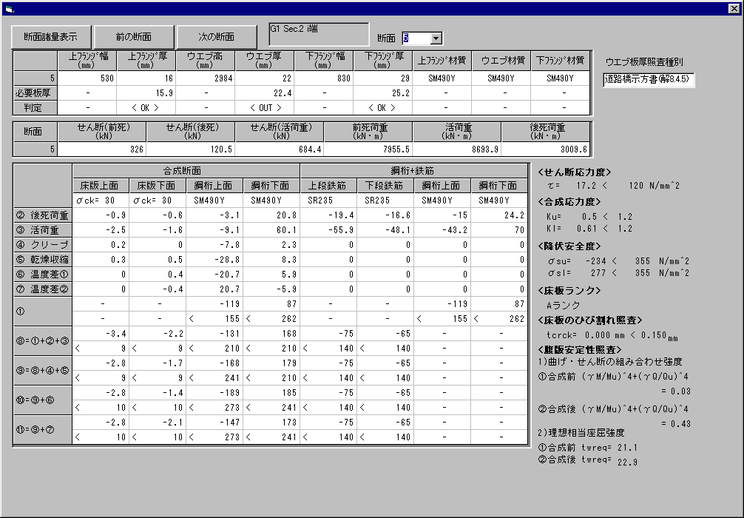Screen dimensions: 744x518
Task: Click the 断面諸量表示 button
Action: (x=50, y=36)
